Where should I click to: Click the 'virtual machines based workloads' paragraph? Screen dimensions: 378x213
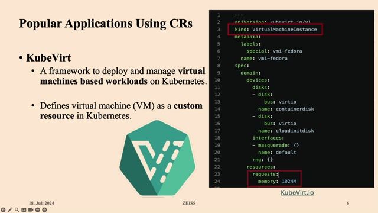tap(123, 76)
